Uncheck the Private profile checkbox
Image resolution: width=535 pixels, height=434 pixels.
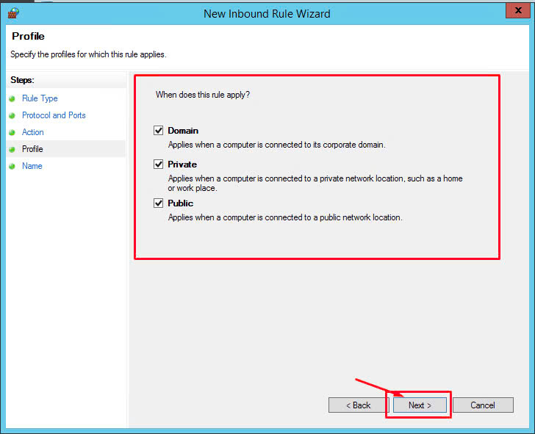click(x=158, y=164)
